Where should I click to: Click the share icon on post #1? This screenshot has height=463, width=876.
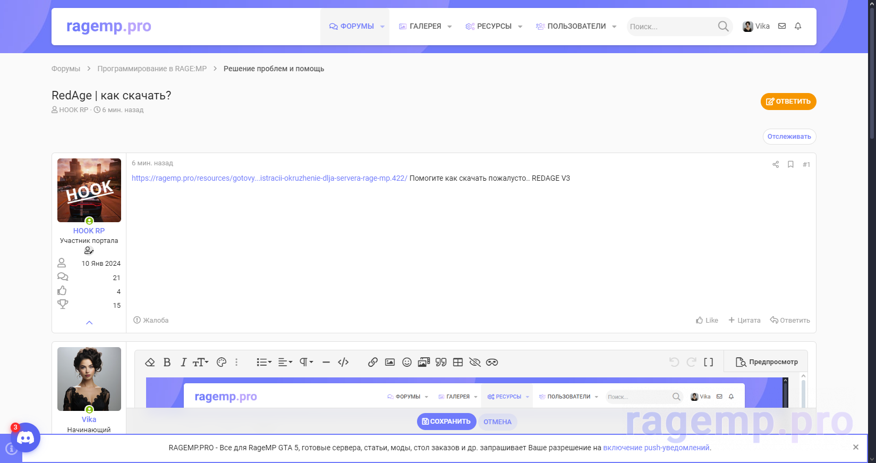(x=776, y=164)
